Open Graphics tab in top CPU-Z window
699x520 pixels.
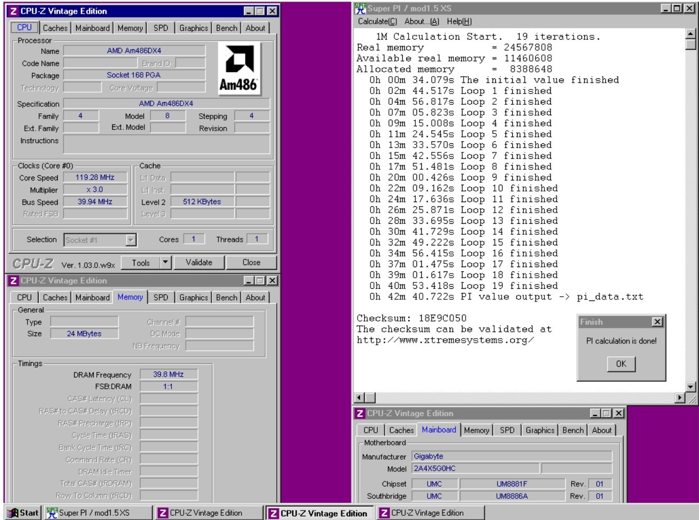[194, 28]
